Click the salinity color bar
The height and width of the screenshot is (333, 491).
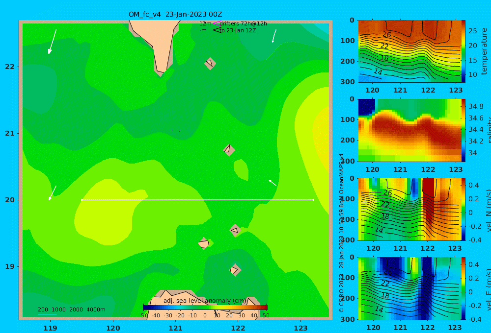click(x=464, y=130)
